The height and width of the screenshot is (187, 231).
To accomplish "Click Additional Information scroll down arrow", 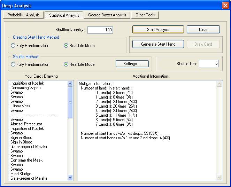I will (220, 178).
